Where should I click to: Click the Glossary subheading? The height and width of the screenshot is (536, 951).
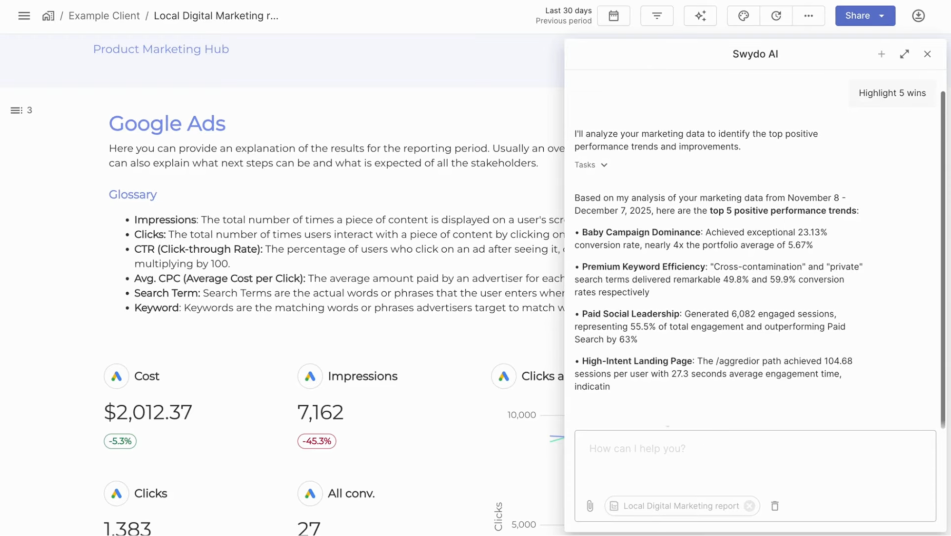pyautogui.click(x=133, y=195)
